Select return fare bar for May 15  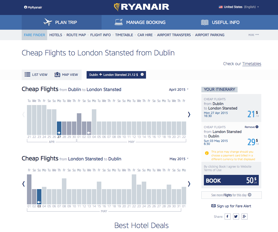99,193
